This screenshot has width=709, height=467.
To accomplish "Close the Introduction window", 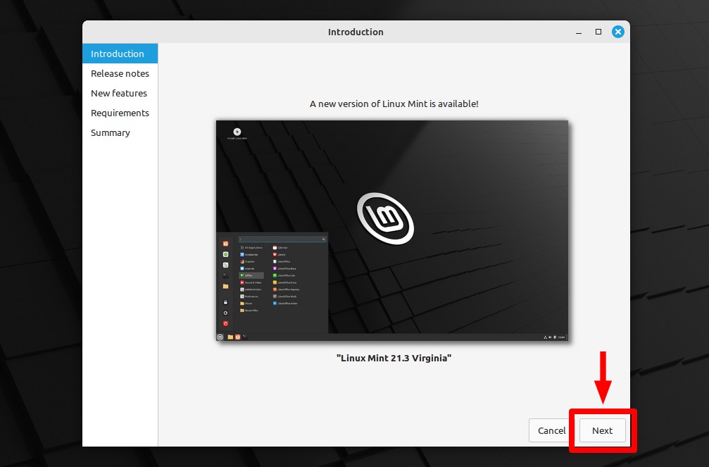I will [617, 32].
